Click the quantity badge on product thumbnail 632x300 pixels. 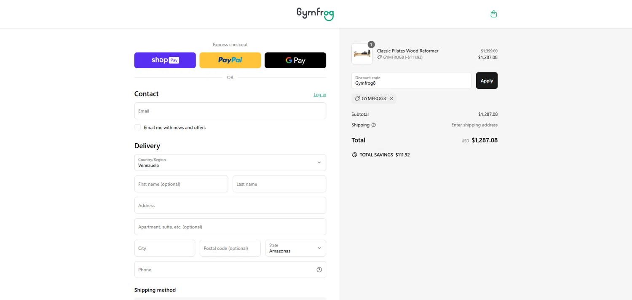tap(371, 45)
